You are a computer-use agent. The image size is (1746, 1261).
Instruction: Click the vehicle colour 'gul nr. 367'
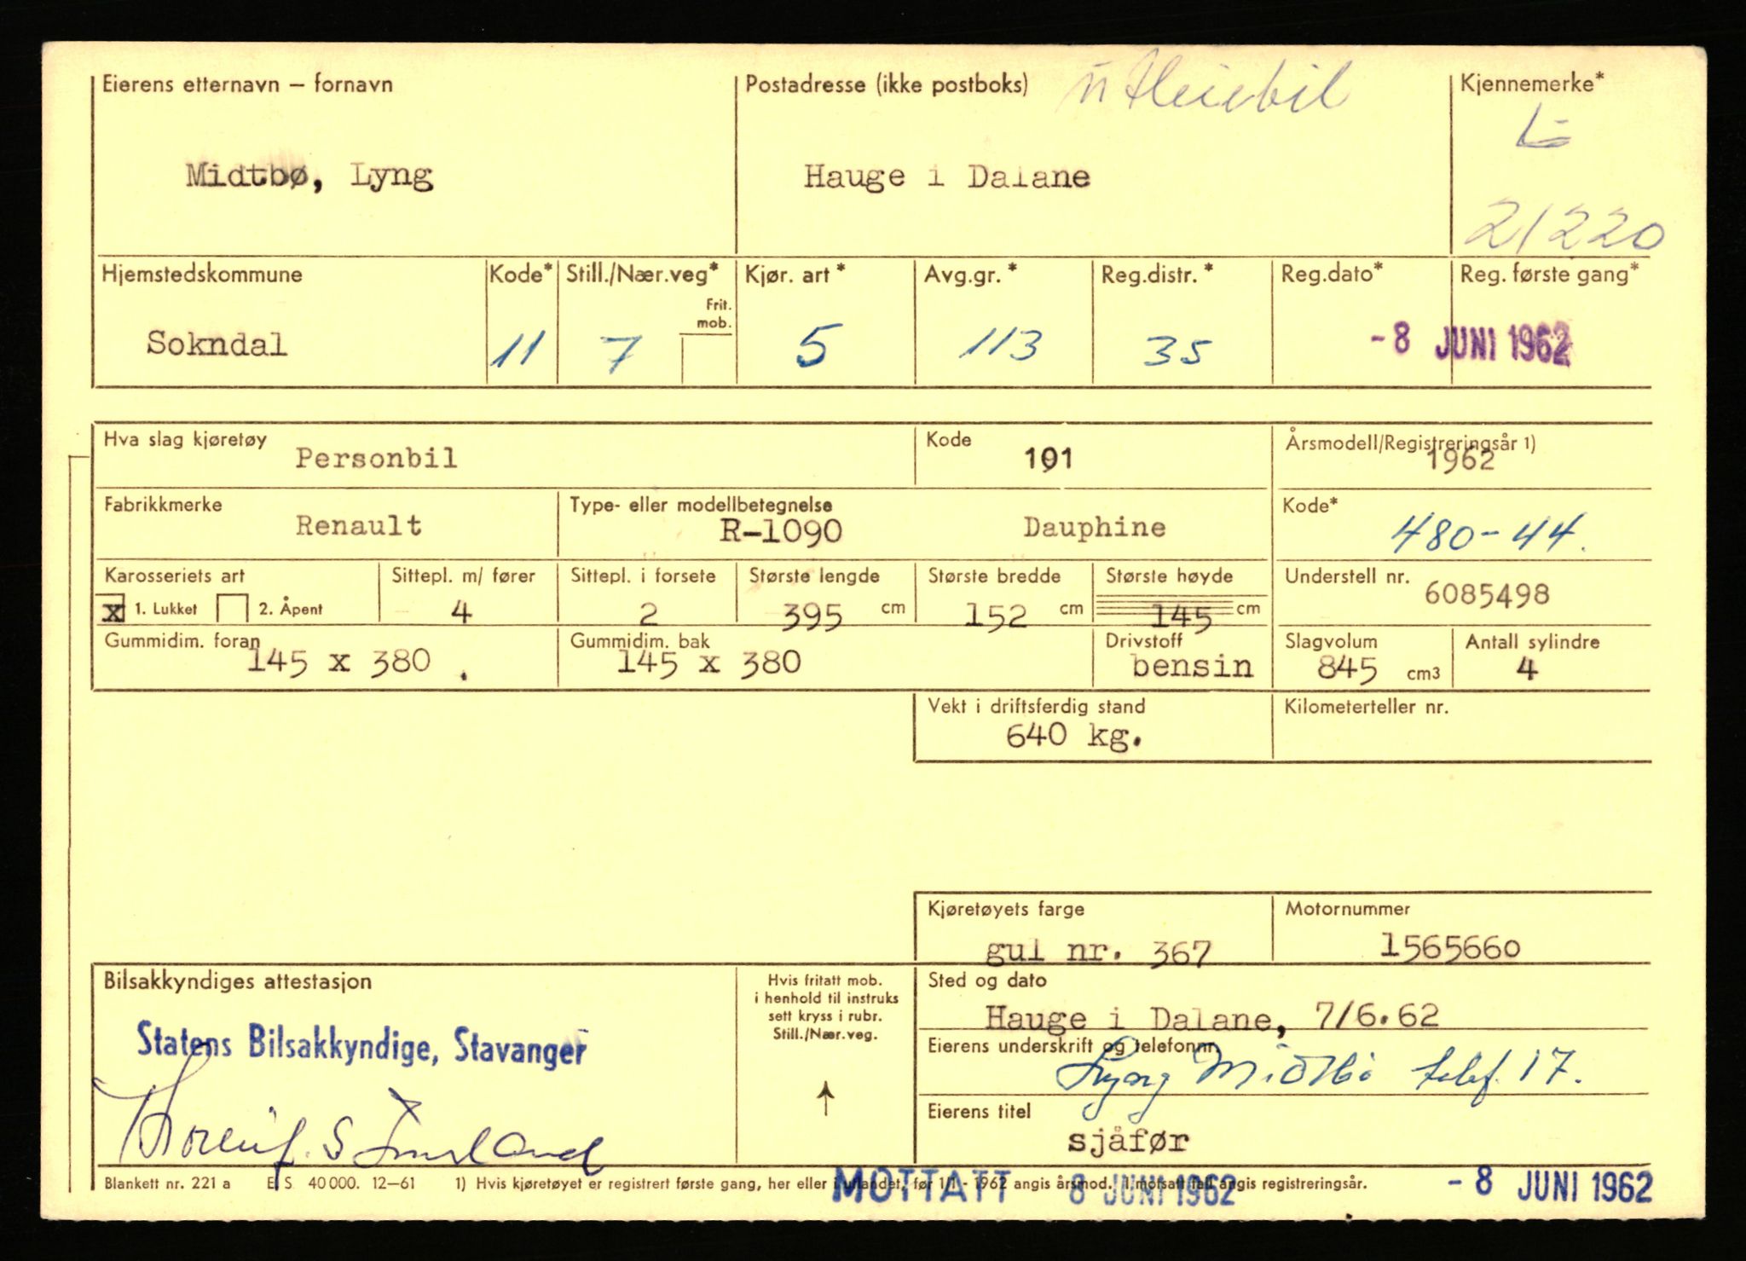point(1098,951)
